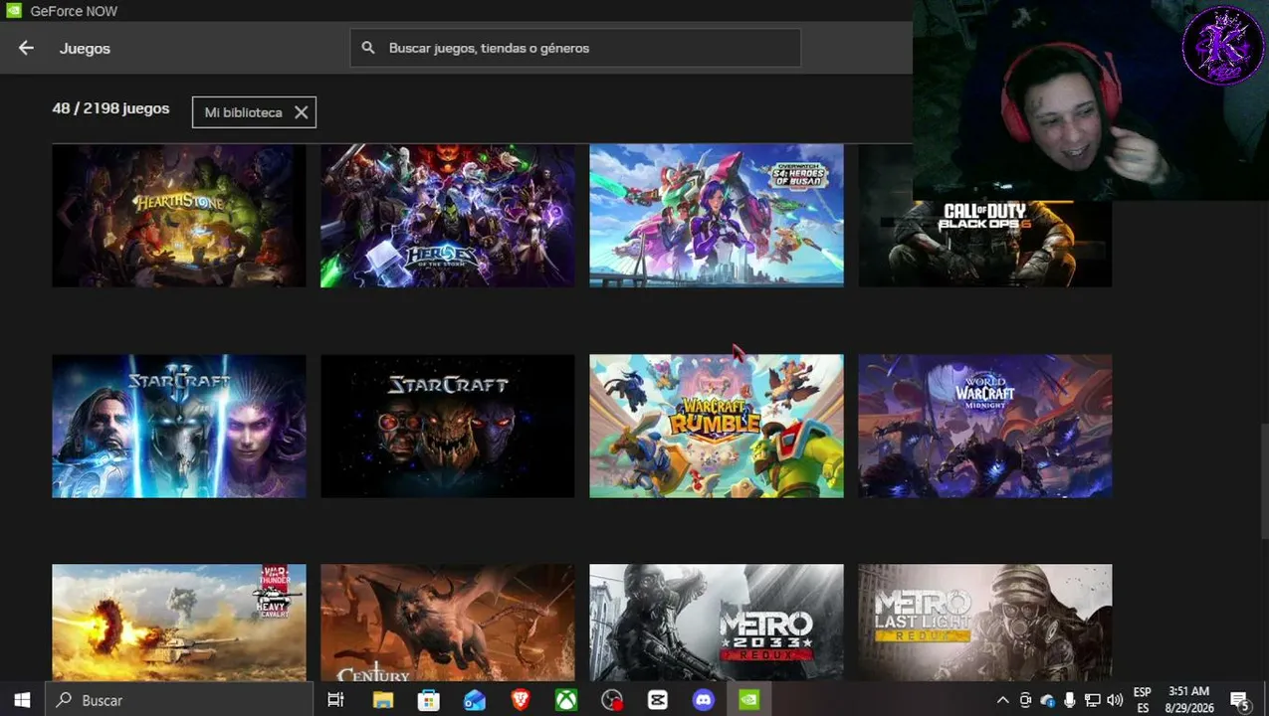Open Outlook from the taskbar
The height and width of the screenshot is (716, 1269).
pyautogui.click(x=475, y=700)
